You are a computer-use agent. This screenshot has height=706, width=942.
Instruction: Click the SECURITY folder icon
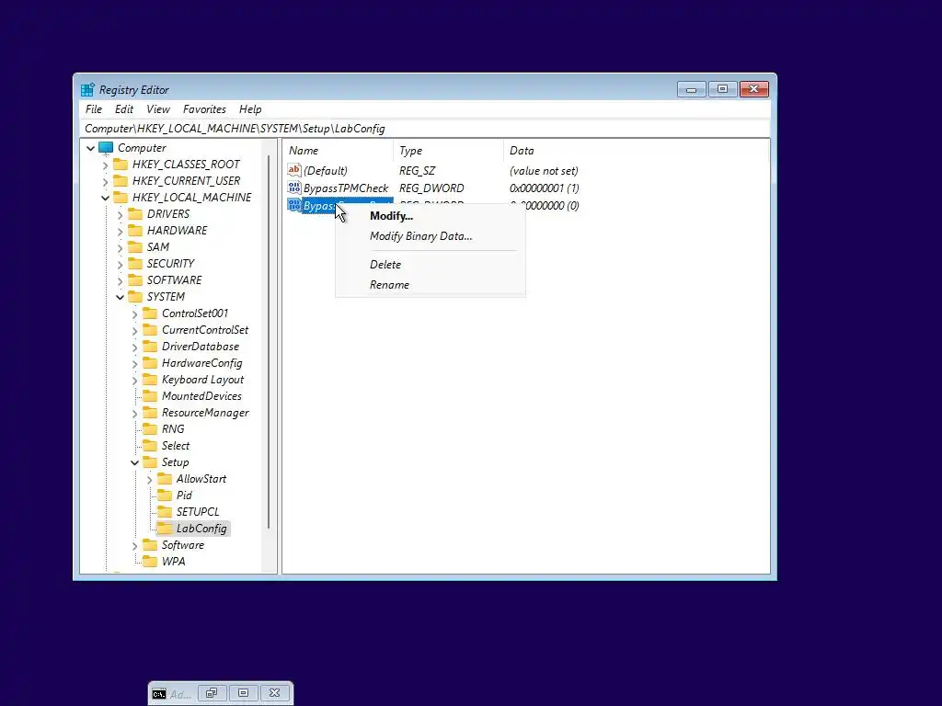(136, 264)
